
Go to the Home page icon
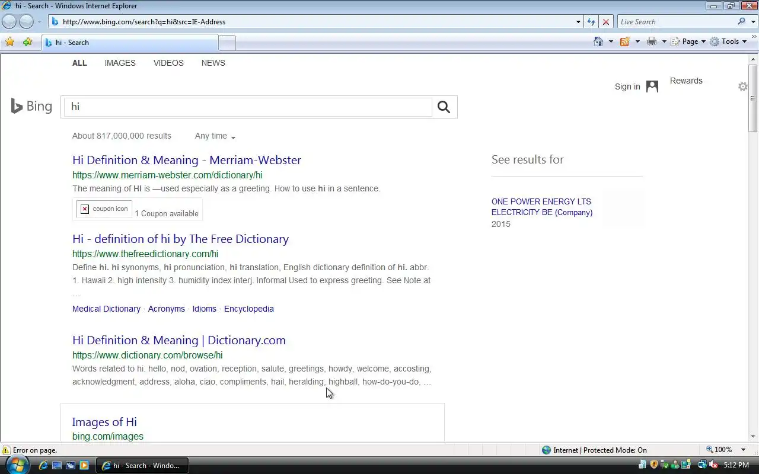click(598, 41)
